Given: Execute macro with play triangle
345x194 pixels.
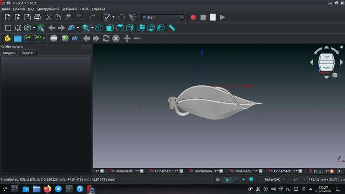Looking at the screenshot, I should (223, 17).
